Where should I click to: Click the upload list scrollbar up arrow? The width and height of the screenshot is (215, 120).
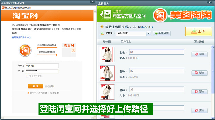tap(213, 47)
